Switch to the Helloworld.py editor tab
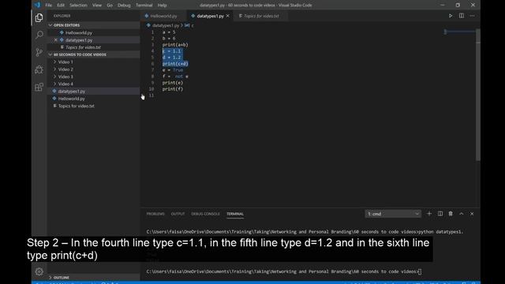The width and height of the screenshot is (505, 284). (163, 16)
